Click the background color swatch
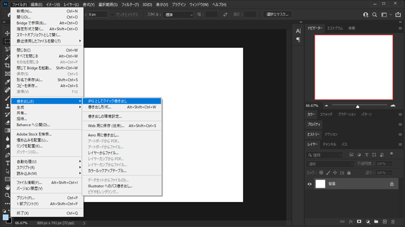Screen dimensions: 405x227 click(x=10, y=221)
